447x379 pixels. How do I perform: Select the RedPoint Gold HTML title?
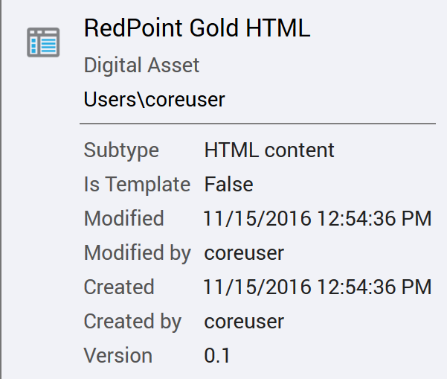[197, 29]
